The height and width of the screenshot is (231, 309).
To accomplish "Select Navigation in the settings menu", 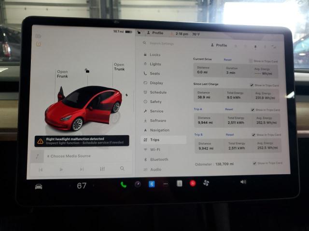I will click(x=159, y=130).
